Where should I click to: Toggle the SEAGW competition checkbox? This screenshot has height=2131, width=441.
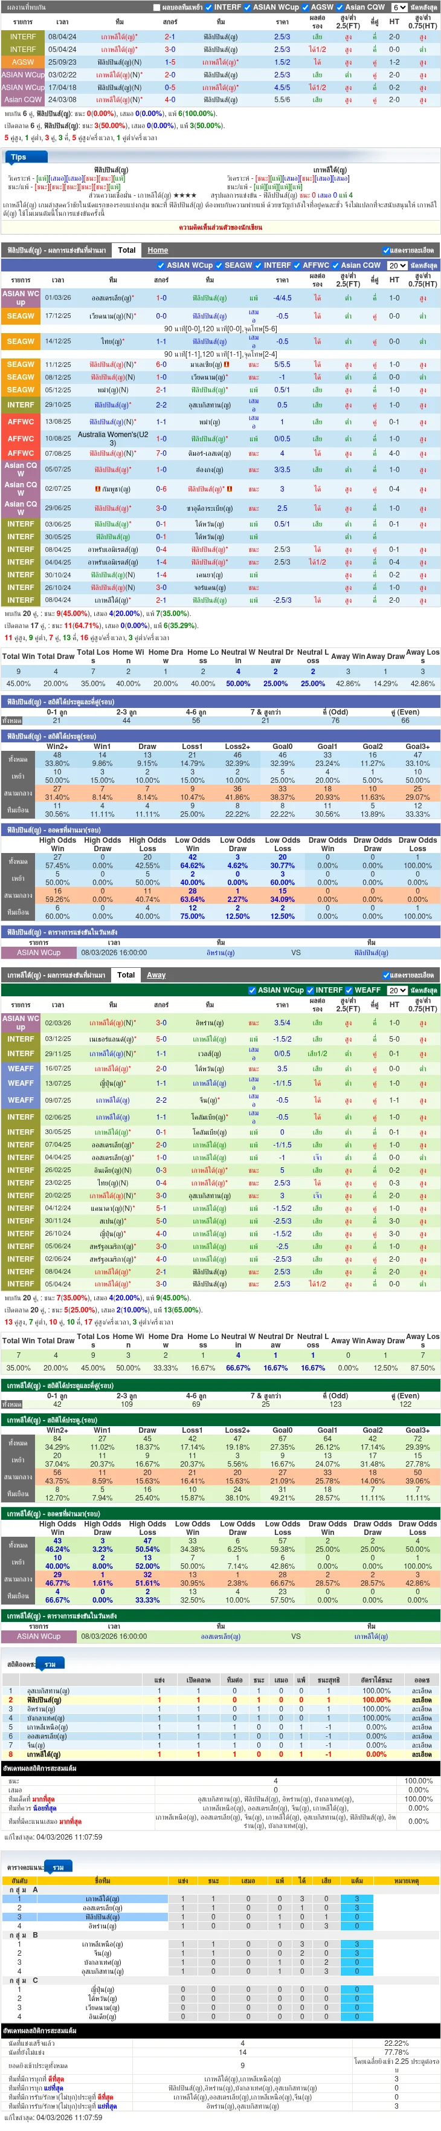219,265
